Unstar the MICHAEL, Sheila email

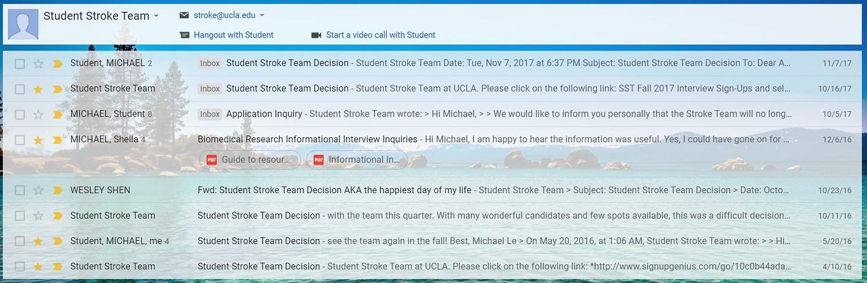click(38, 140)
